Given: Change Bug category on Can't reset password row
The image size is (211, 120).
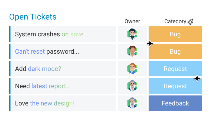Looking at the screenshot, I should click(175, 52).
